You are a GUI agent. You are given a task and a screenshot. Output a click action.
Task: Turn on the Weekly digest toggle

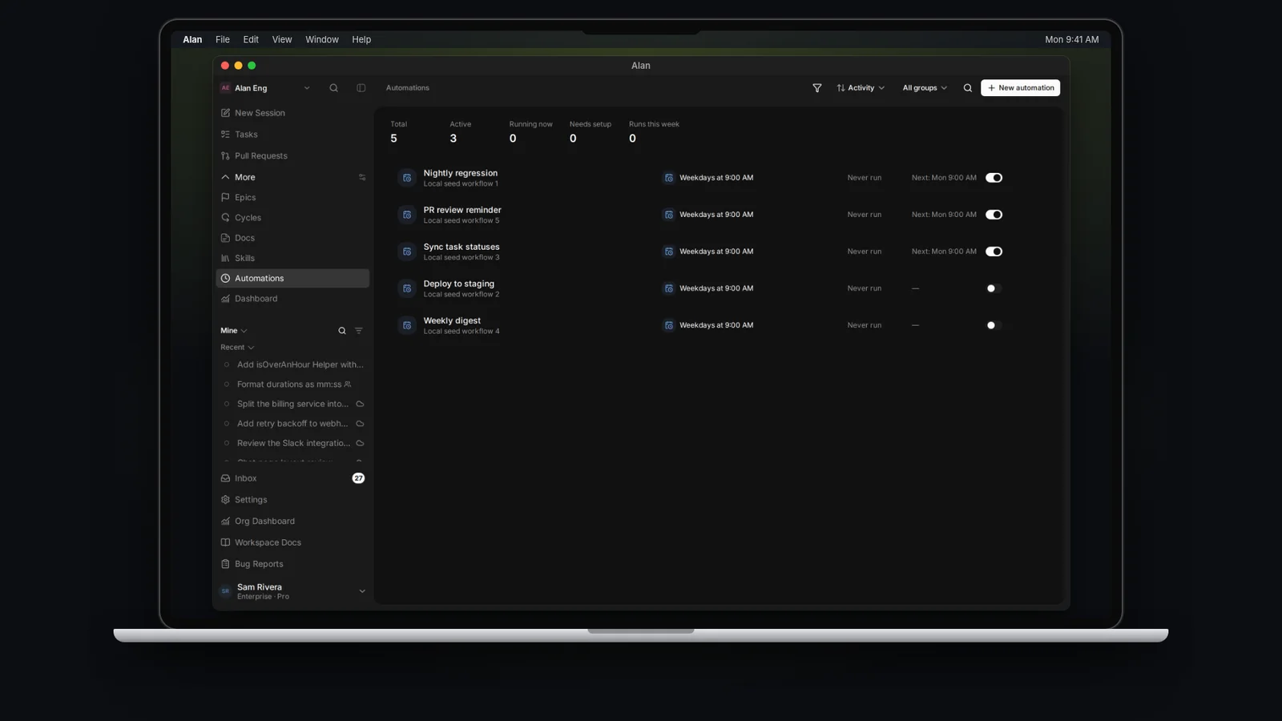coord(994,325)
